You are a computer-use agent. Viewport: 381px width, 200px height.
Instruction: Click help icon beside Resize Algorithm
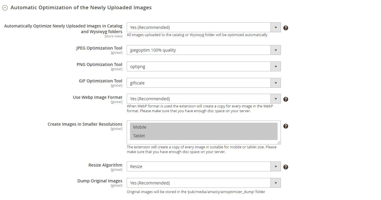(286, 167)
